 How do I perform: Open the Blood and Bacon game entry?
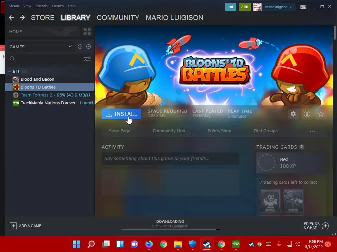(x=50, y=79)
